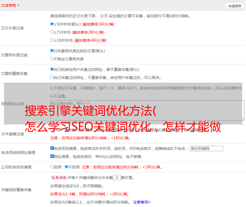Click the 基础费率4积分/篇 red note

click(90, 40)
